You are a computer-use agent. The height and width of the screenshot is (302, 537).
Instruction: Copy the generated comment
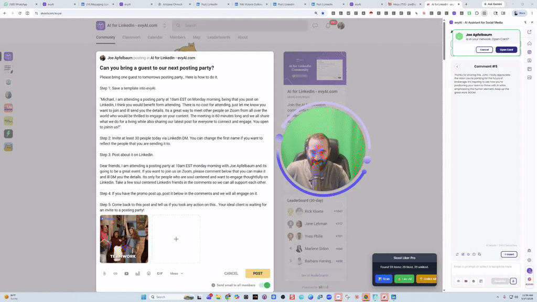479,254
